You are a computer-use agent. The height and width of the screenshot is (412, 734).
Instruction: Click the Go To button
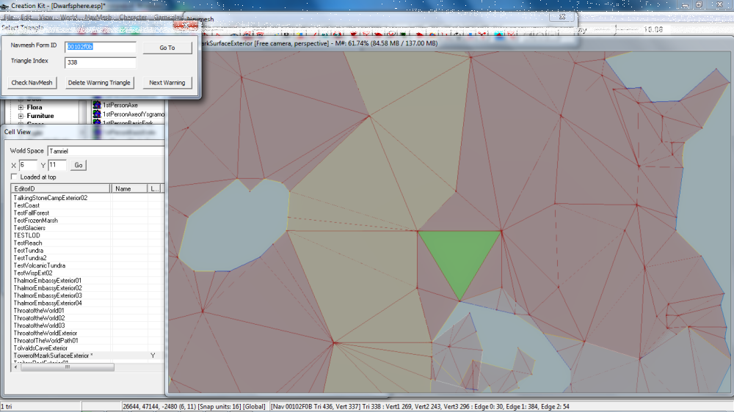pos(167,48)
